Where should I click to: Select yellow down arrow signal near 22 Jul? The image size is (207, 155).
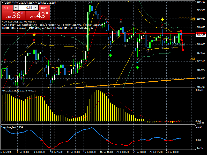[162, 20]
